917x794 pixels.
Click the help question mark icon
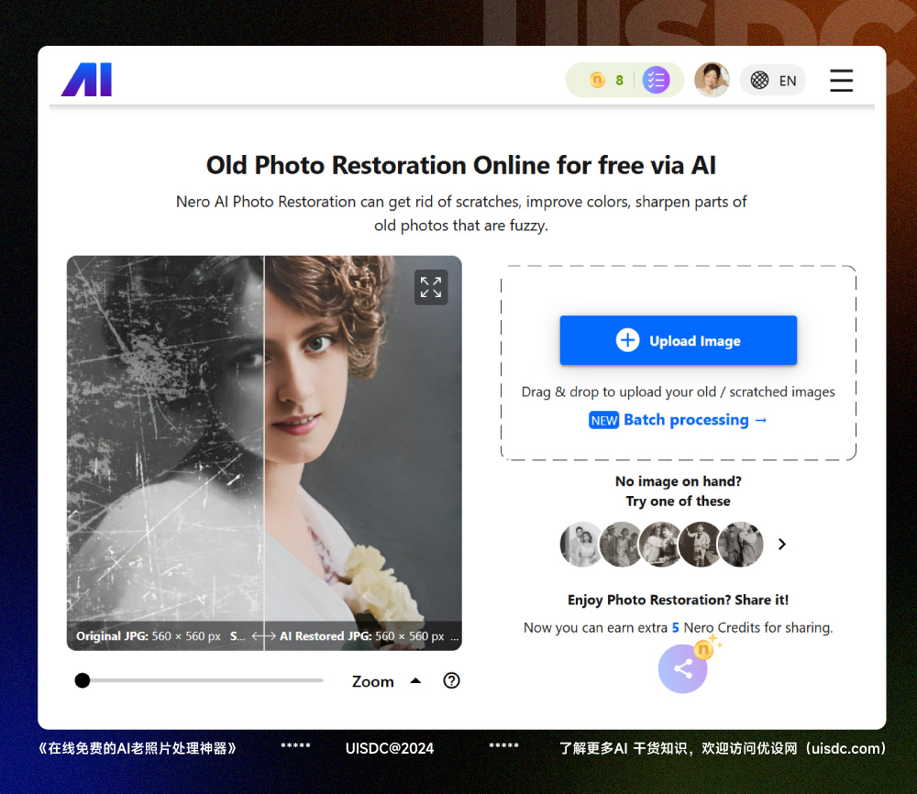coord(451,680)
